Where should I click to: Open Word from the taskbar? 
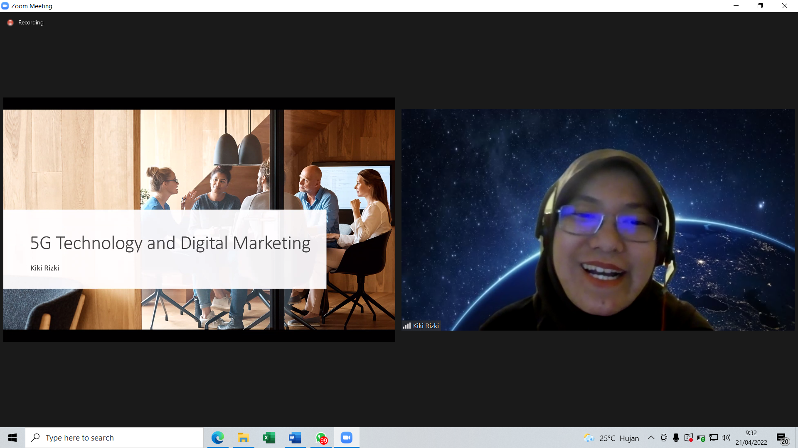295,438
